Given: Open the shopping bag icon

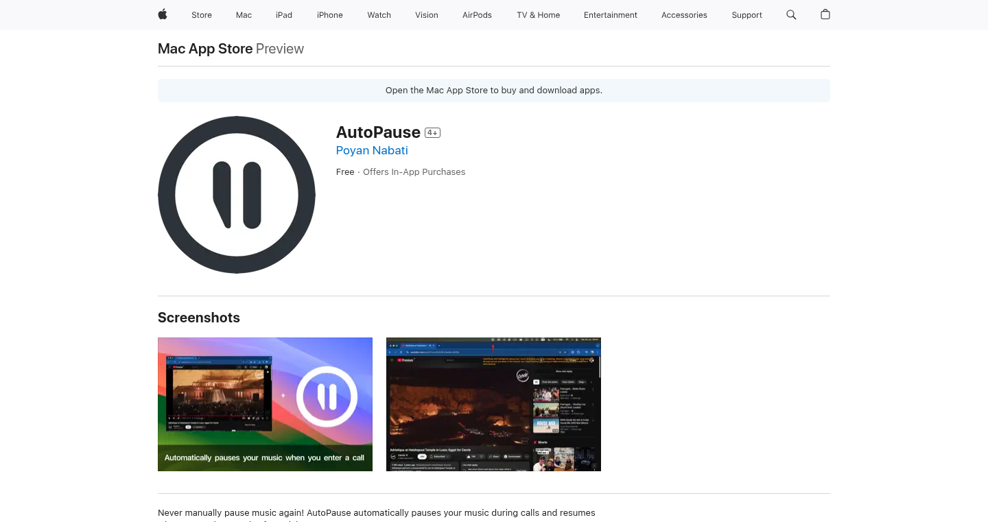Looking at the screenshot, I should 825,14.
